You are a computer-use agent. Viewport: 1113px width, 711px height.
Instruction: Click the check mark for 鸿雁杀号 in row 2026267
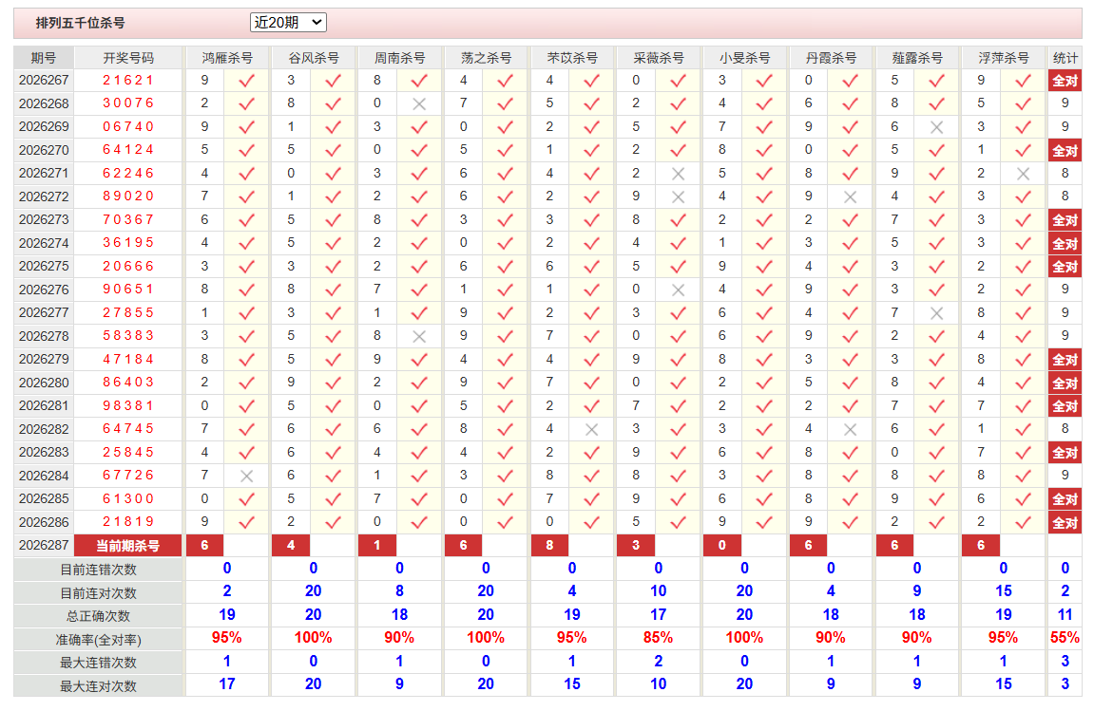pyautogui.click(x=247, y=81)
